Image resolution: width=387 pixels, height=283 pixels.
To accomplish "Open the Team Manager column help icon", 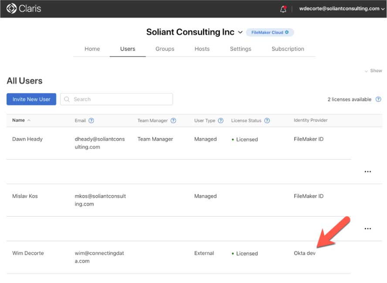I will click(173, 120).
